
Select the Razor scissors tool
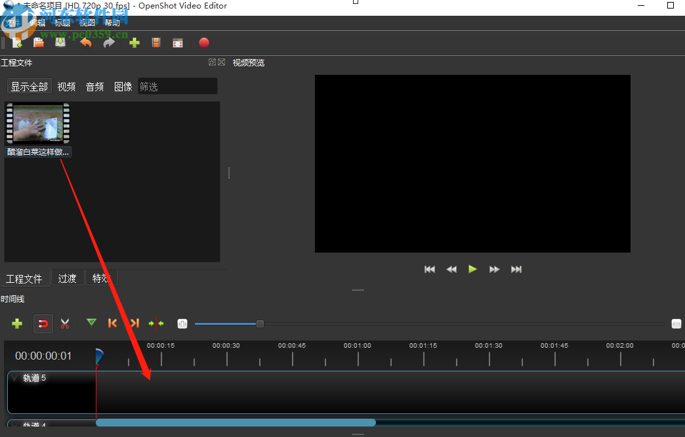(x=65, y=323)
